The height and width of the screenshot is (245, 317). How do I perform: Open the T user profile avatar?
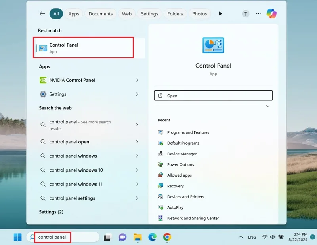tap(246, 14)
